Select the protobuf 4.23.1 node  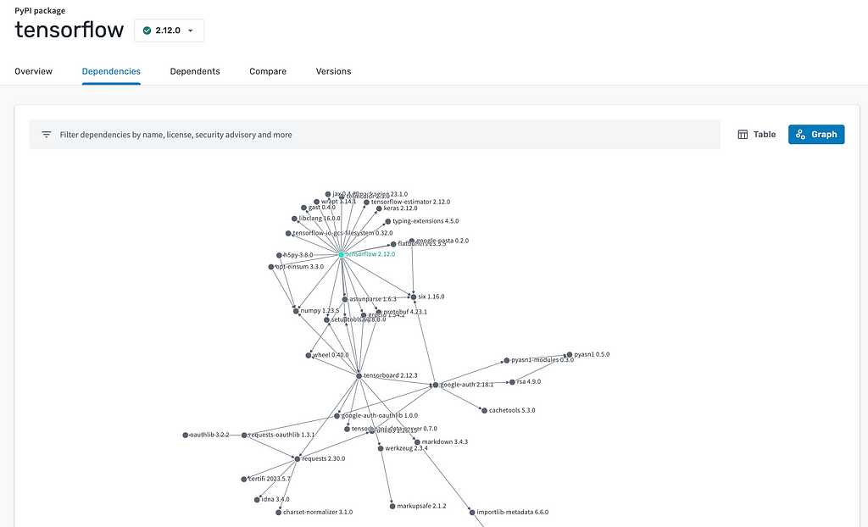coord(379,312)
